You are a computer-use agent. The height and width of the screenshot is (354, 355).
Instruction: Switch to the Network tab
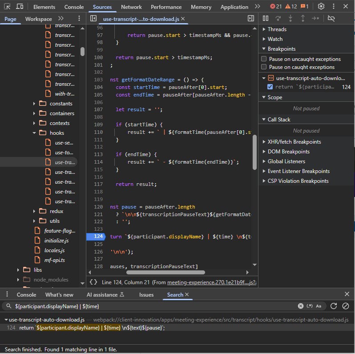click(x=131, y=7)
